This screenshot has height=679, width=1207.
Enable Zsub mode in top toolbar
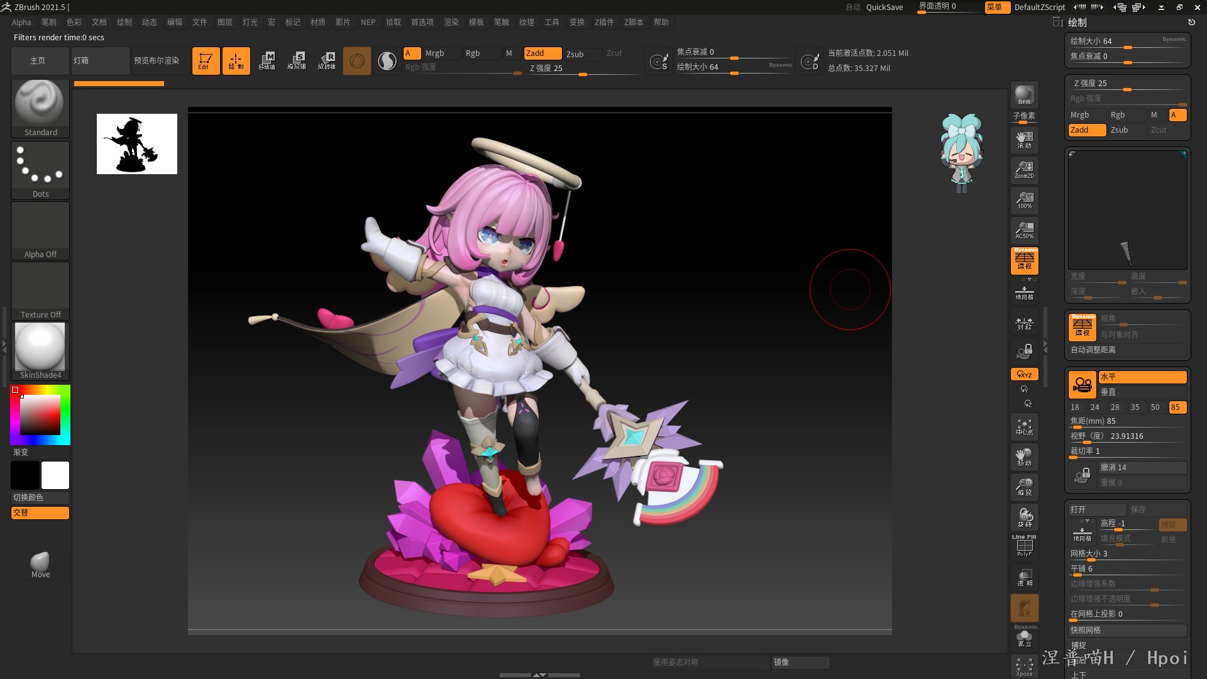click(581, 53)
